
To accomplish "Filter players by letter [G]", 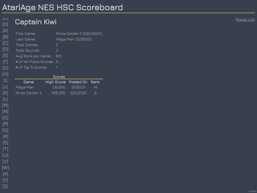I will click(5, 68).
